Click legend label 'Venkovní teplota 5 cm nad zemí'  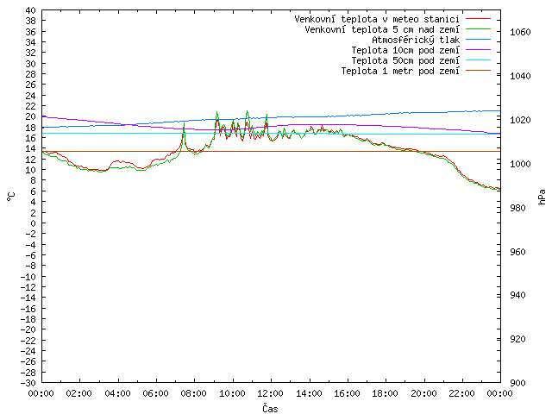point(382,29)
